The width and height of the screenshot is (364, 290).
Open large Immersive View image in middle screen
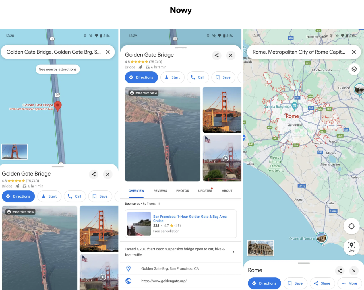point(163,134)
